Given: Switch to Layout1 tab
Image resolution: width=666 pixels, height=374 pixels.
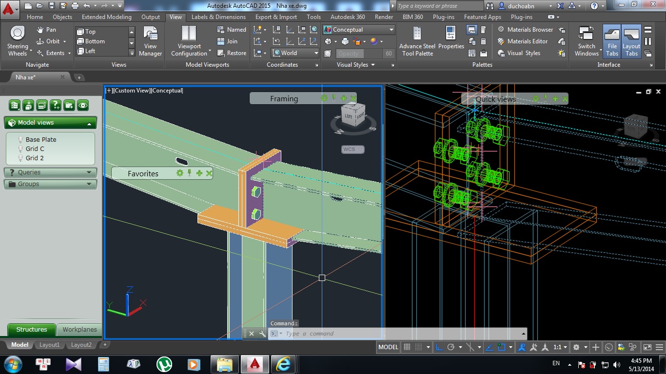Looking at the screenshot, I should [49, 345].
